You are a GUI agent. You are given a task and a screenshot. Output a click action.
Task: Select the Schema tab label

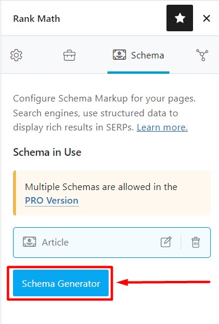tap(148, 55)
